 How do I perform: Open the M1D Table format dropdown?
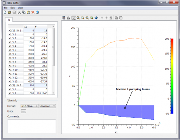tap(30, 106)
